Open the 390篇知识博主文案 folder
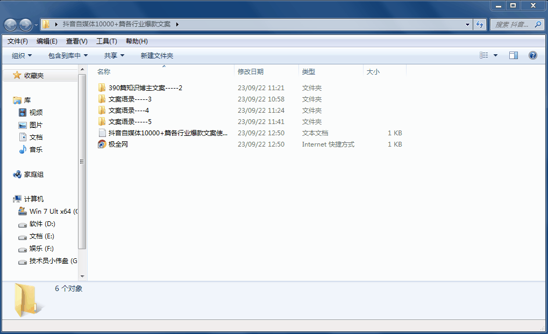 click(145, 88)
